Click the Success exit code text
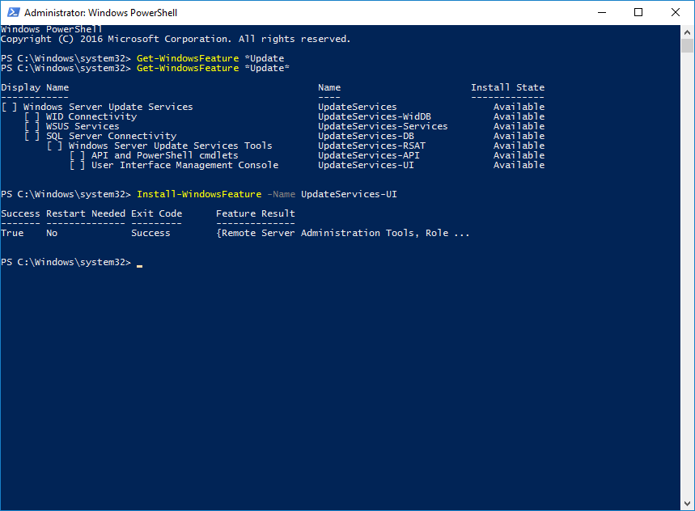Screen dimensions: 695x511 150,232
